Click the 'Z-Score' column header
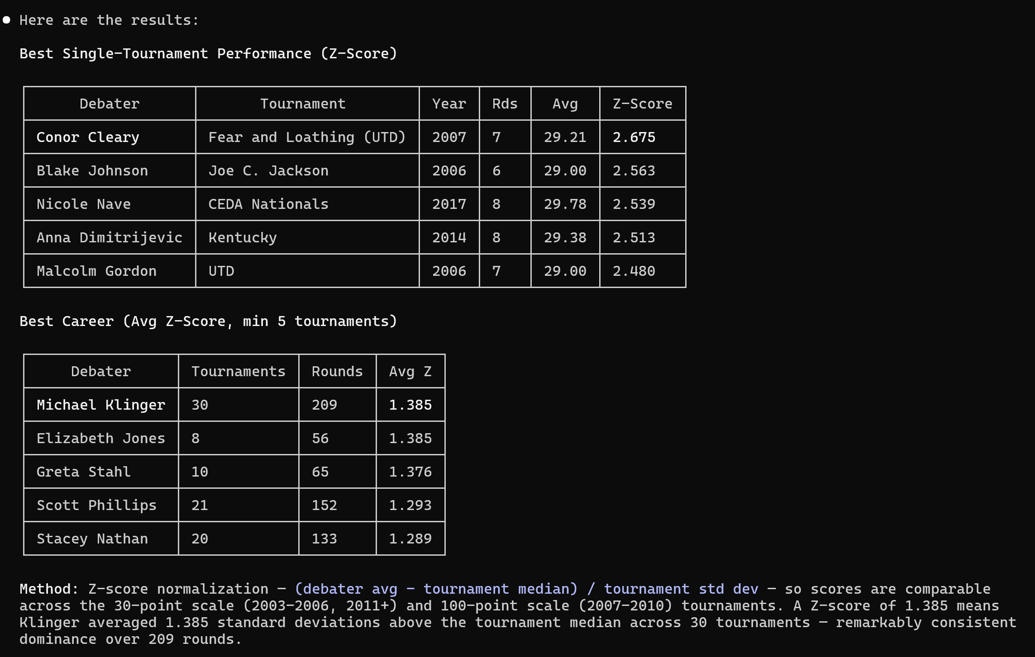This screenshot has height=657, width=1035. (x=642, y=104)
